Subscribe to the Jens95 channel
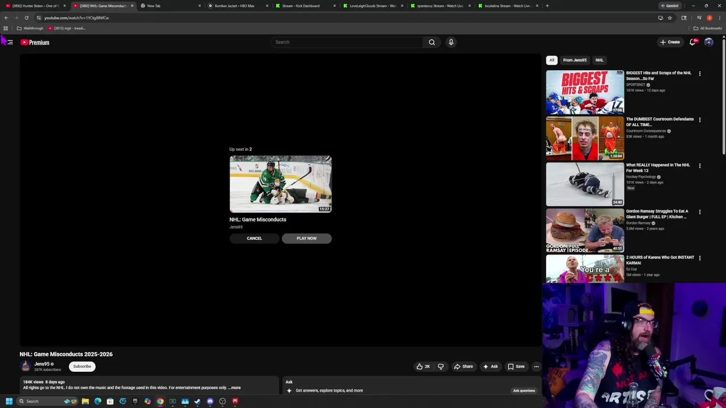 (82, 367)
